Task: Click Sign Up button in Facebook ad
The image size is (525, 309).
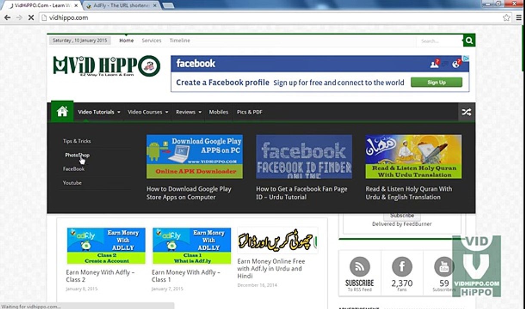Action: pos(436,82)
